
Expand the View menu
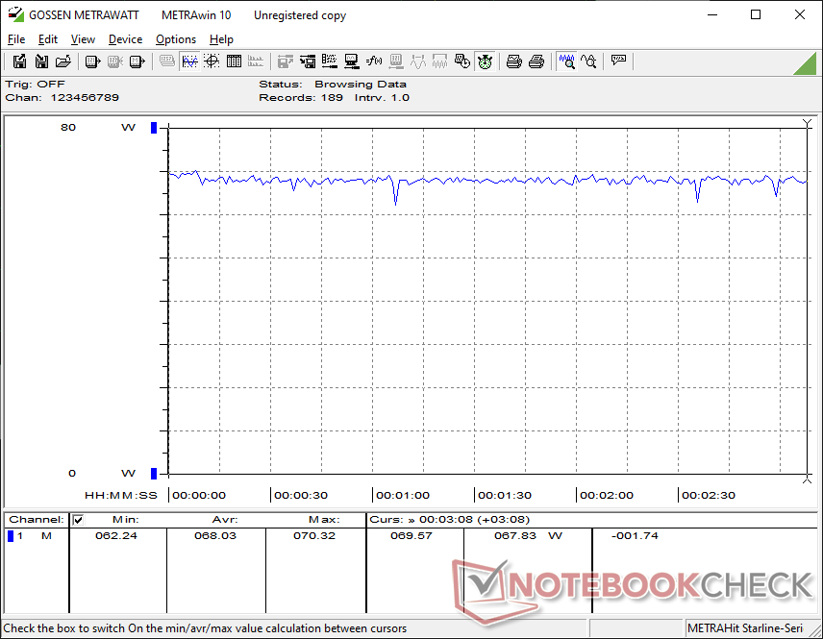83,39
